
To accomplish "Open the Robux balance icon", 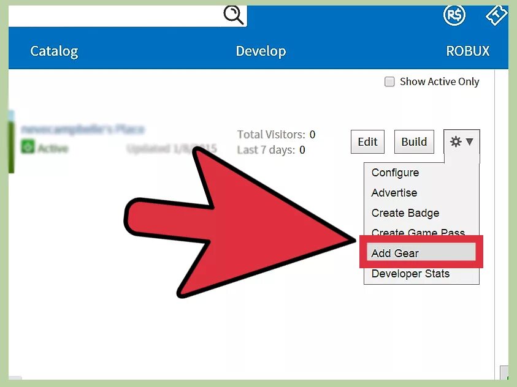I will [x=454, y=15].
